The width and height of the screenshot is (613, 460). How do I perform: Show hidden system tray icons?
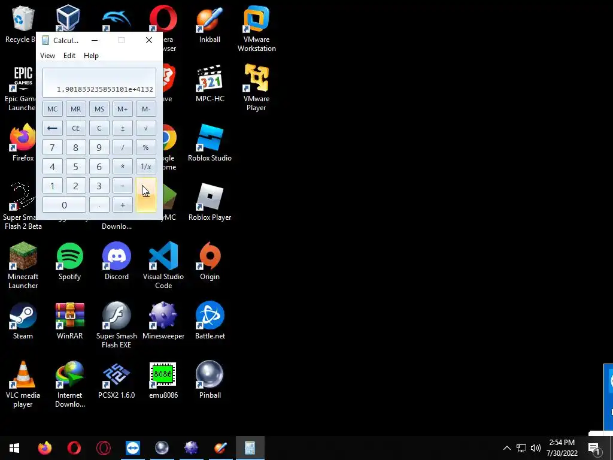506,448
